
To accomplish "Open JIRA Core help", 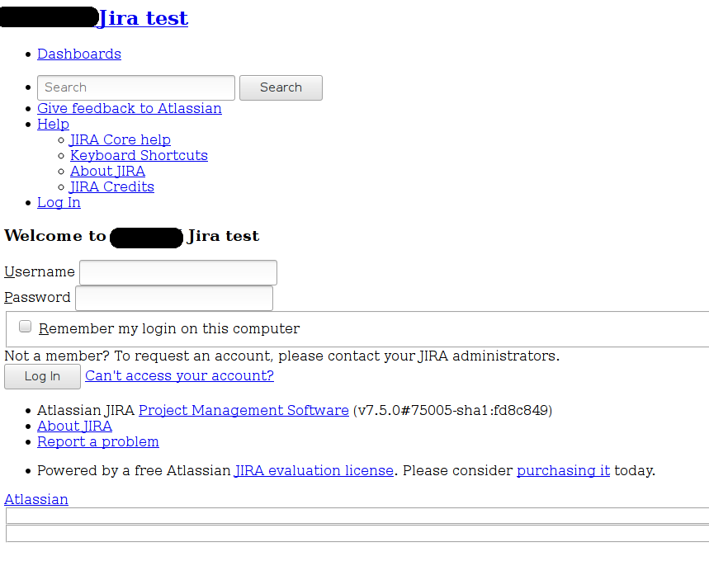I will 121,139.
